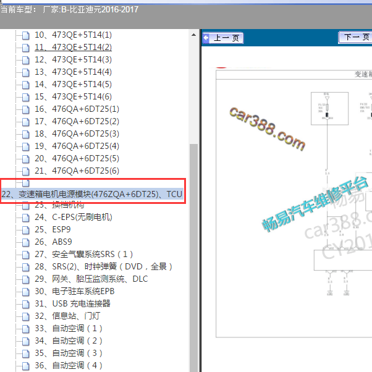Select text 16、476QA+6DT25(1)
Image resolution: width=372 pixels, height=372 pixels.
(x=77, y=109)
